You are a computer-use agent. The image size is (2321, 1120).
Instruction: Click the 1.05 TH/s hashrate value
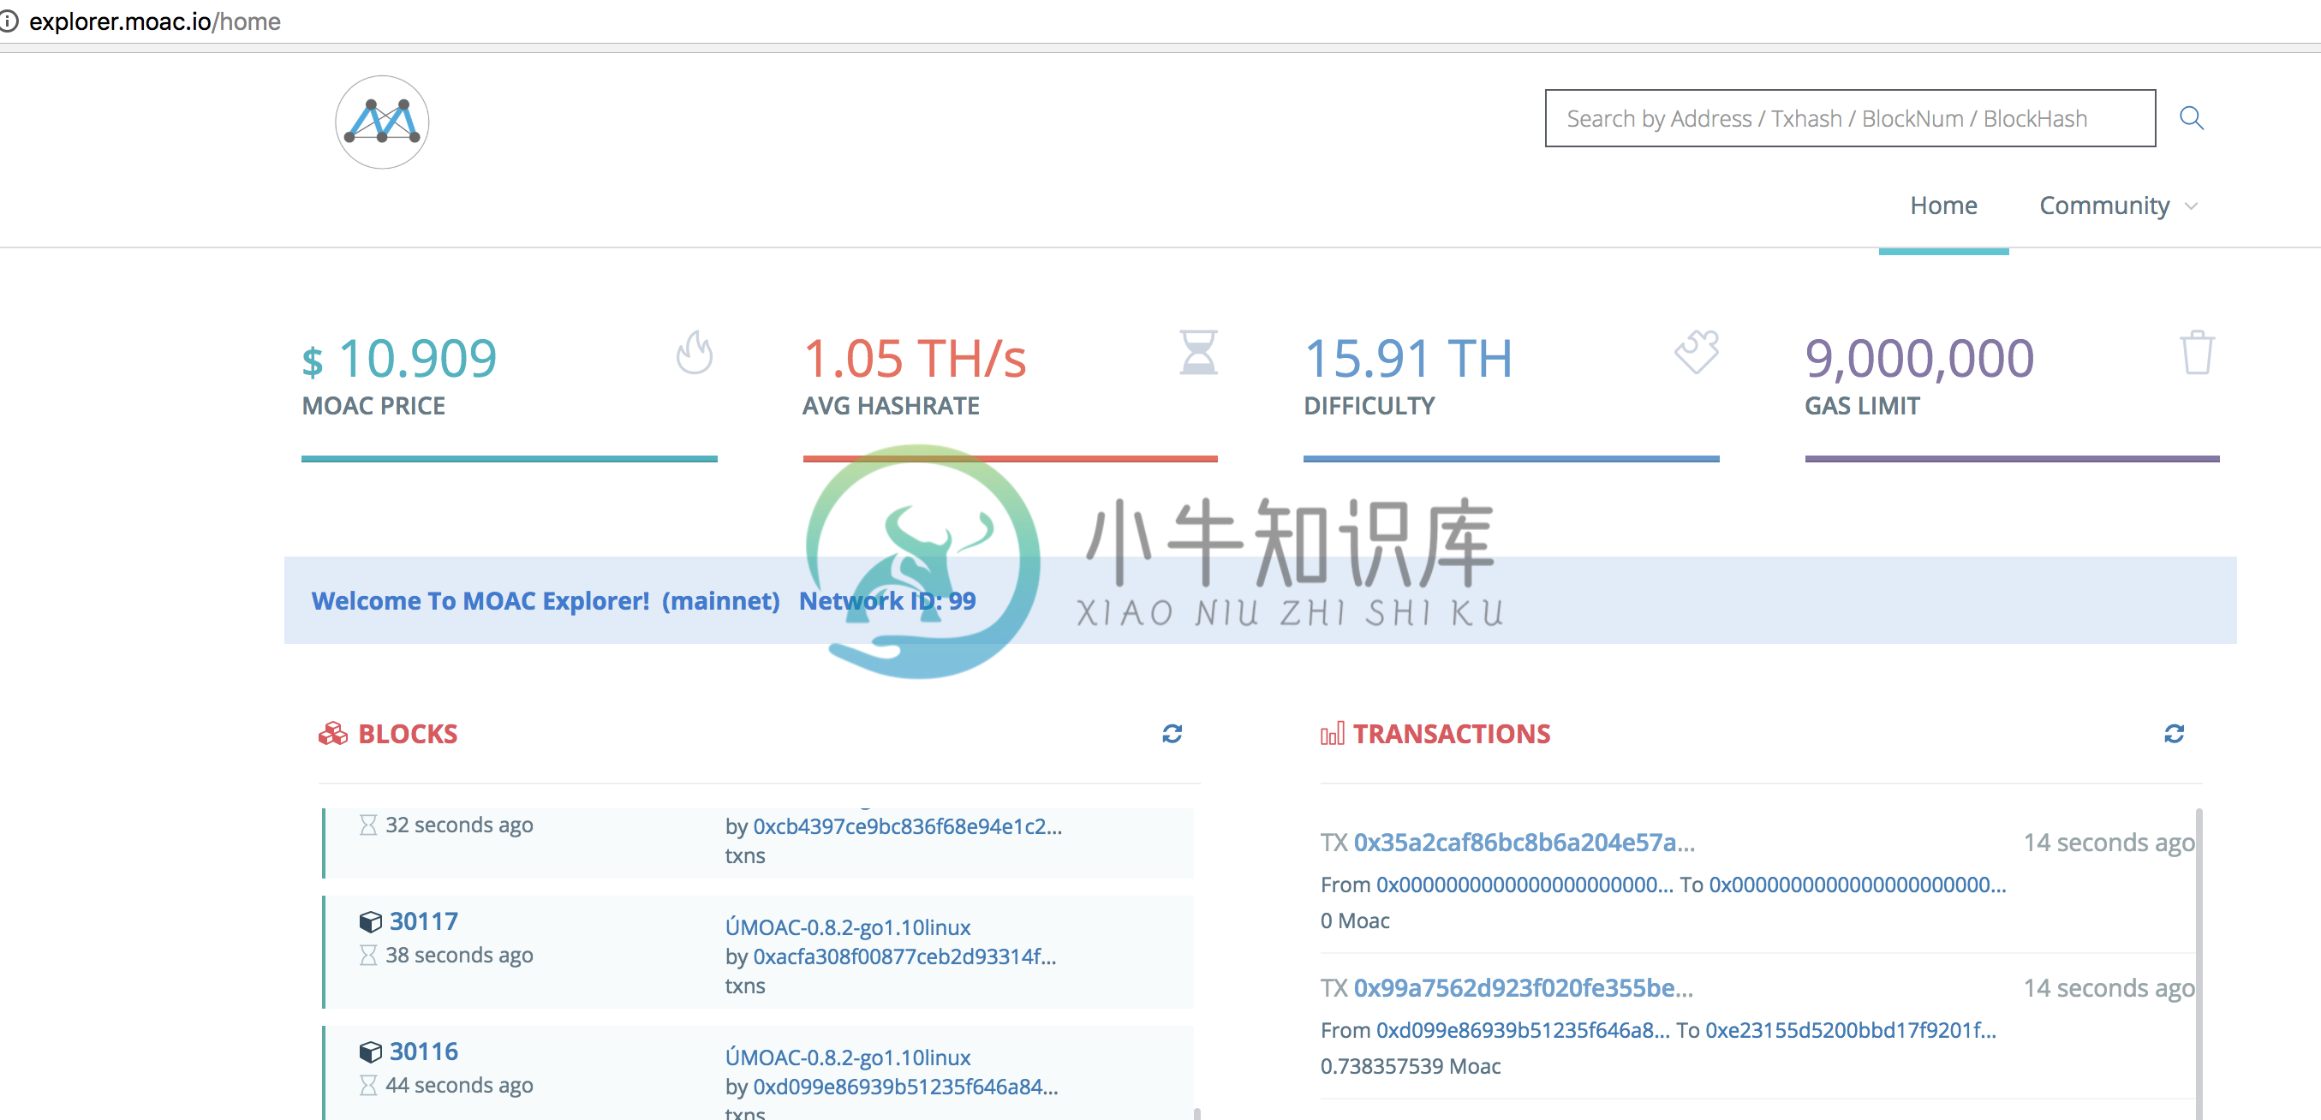coord(915,358)
